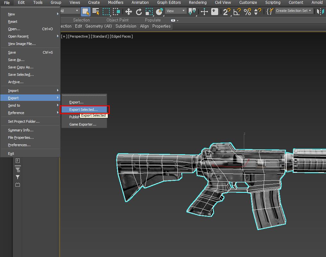Open the Select by Name tool

(x=96, y=12)
